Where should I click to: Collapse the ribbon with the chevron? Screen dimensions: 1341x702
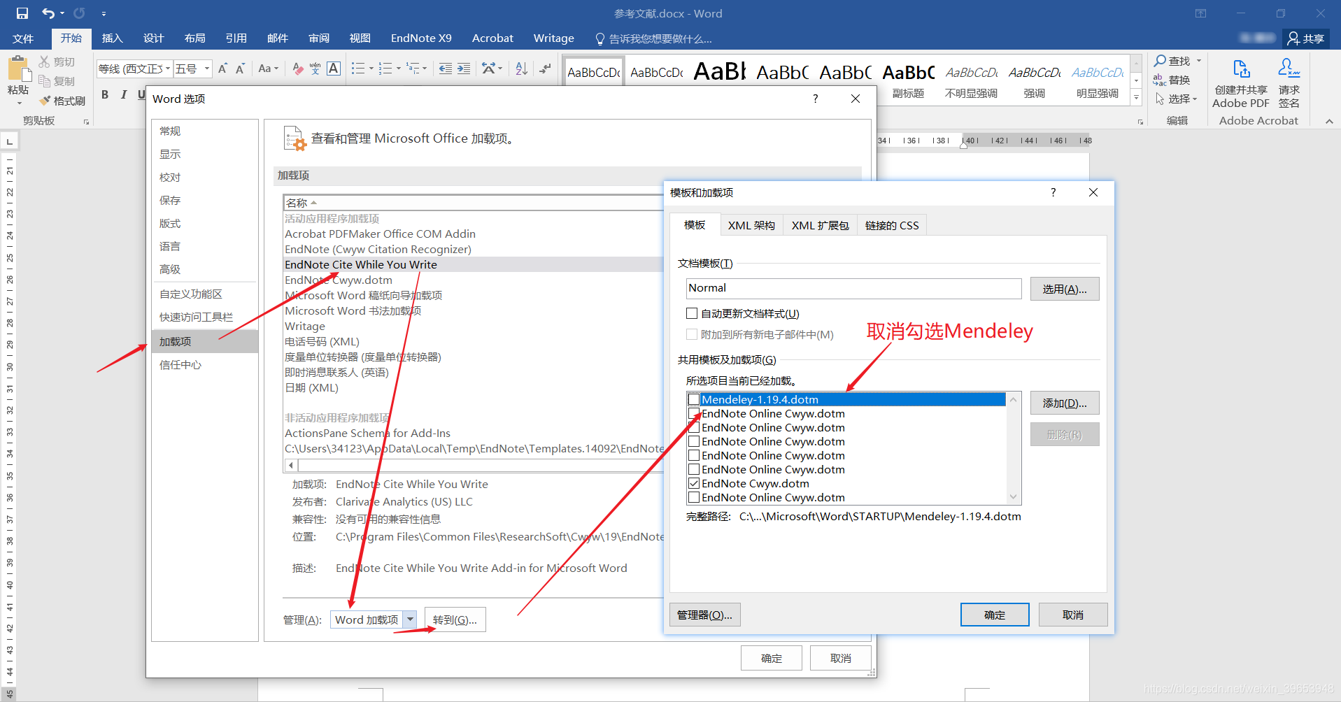(1329, 121)
